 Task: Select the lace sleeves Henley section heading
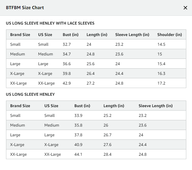[50, 23]
